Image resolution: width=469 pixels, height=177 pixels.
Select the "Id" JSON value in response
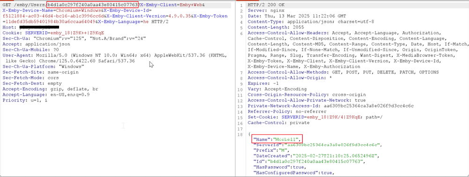coord(316,162)
